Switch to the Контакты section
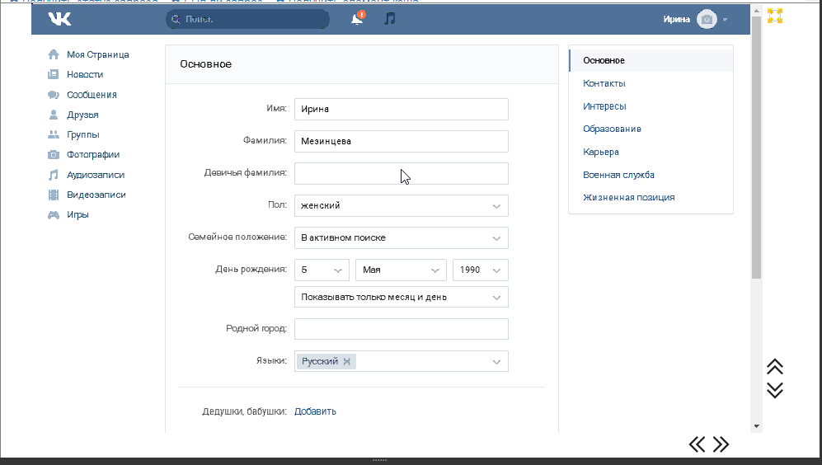The height and width of the screenshot is (465, 822). click(x=604, y=83)
